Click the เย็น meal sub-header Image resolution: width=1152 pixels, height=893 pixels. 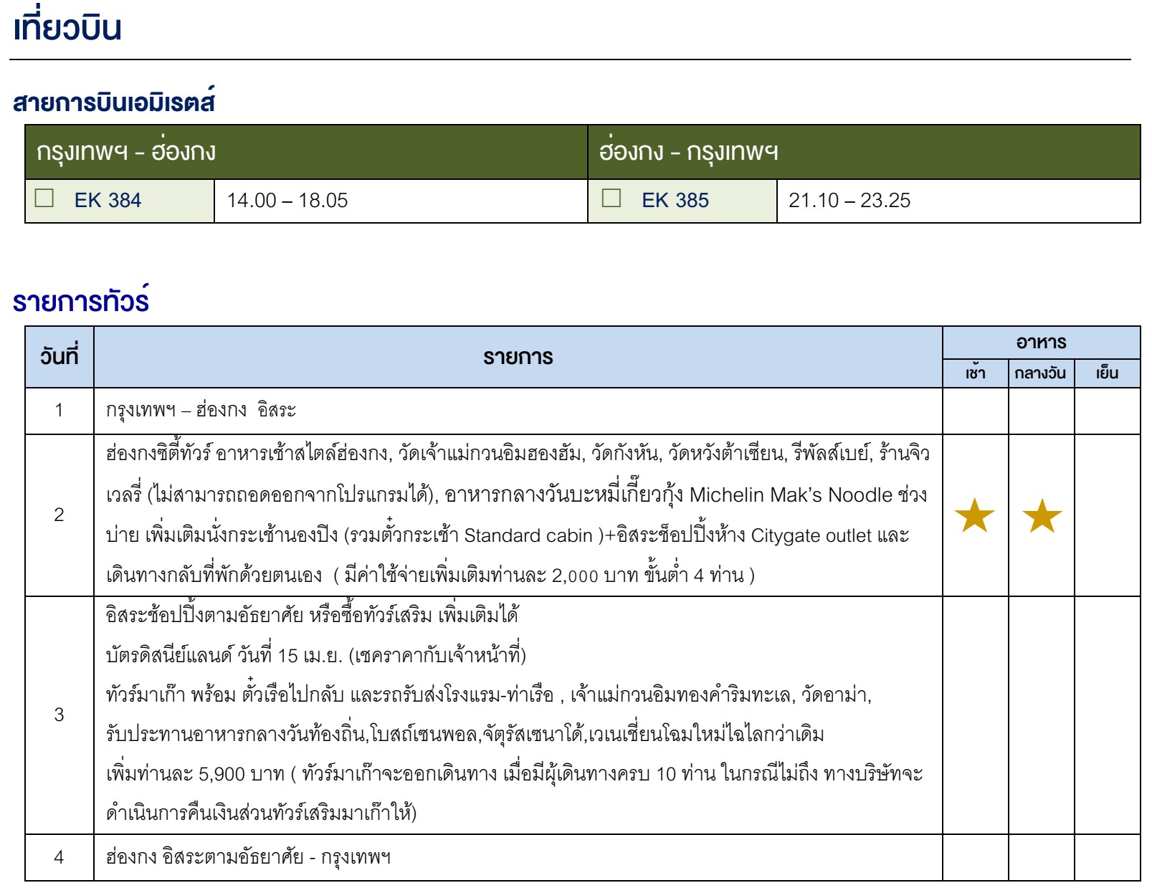(1107, 373)
